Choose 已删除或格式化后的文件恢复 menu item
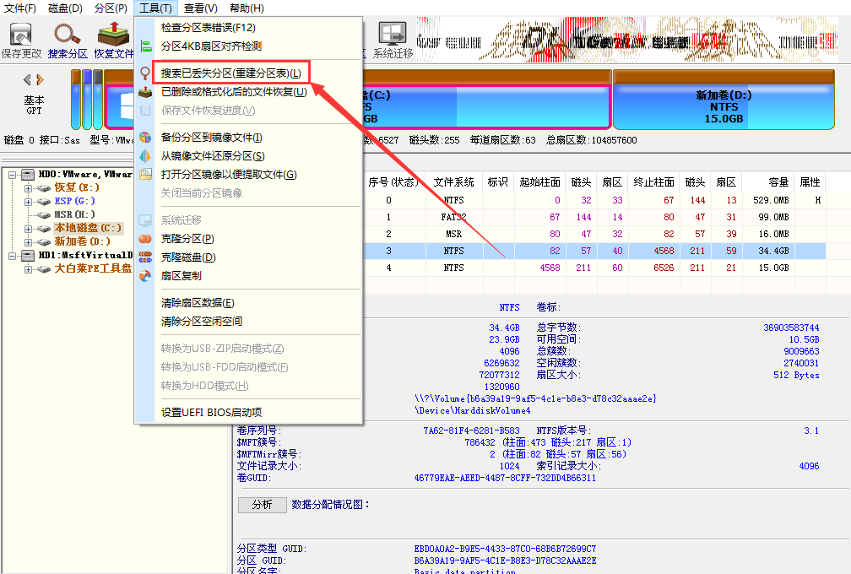This screenshot has height=574, width=851. point(248,92)
